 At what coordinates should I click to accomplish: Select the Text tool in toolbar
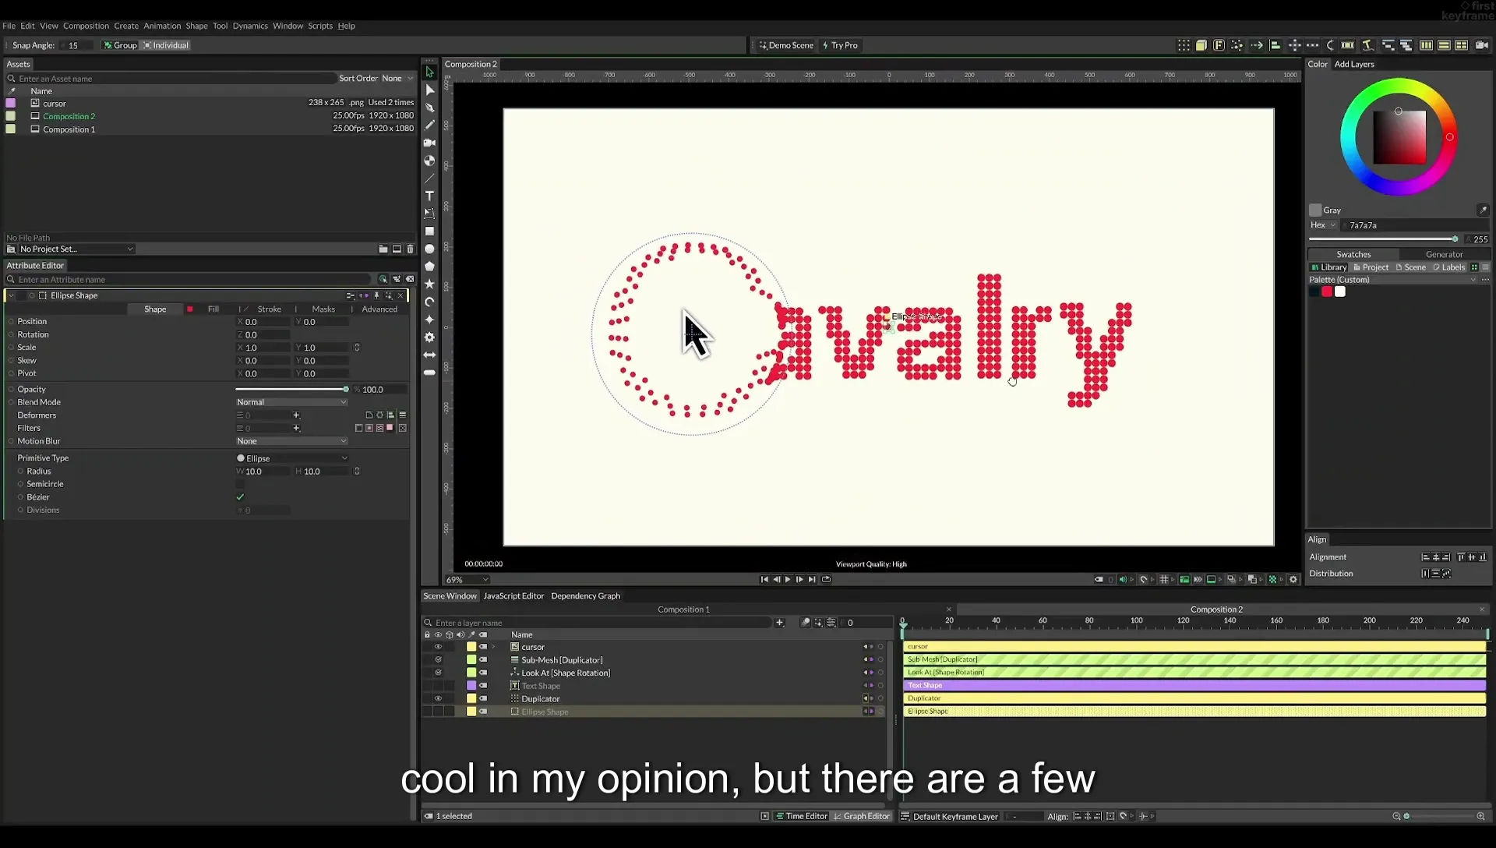429,196
